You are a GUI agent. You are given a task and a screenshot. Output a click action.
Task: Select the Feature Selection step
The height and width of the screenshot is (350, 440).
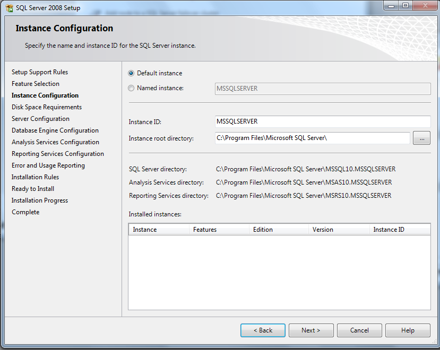(36, 84)
